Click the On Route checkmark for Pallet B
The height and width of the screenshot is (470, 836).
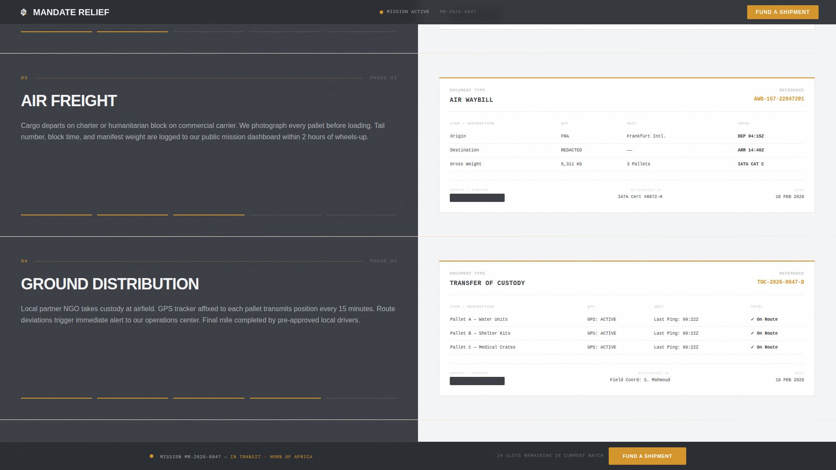(x=752, y=333)
